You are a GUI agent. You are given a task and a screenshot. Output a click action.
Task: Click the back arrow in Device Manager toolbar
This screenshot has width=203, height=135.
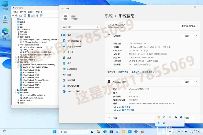[x=13, y=16]
